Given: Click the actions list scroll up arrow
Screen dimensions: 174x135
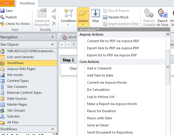Looking at the screenshot, I should [x=168, y=34].
